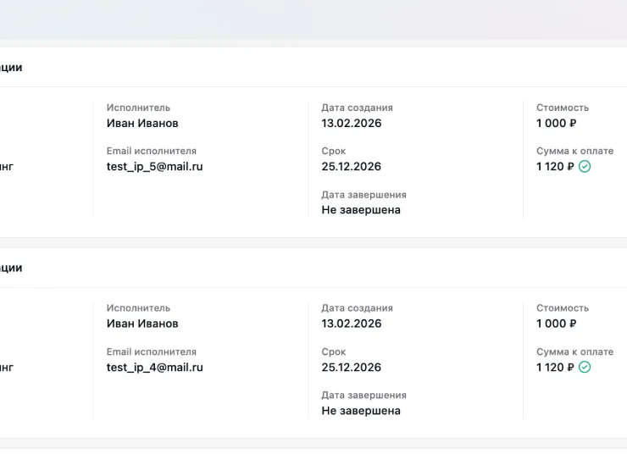Click the 1 000 ₽ cost in the test_ip_5 card

[x=556, y=123]
